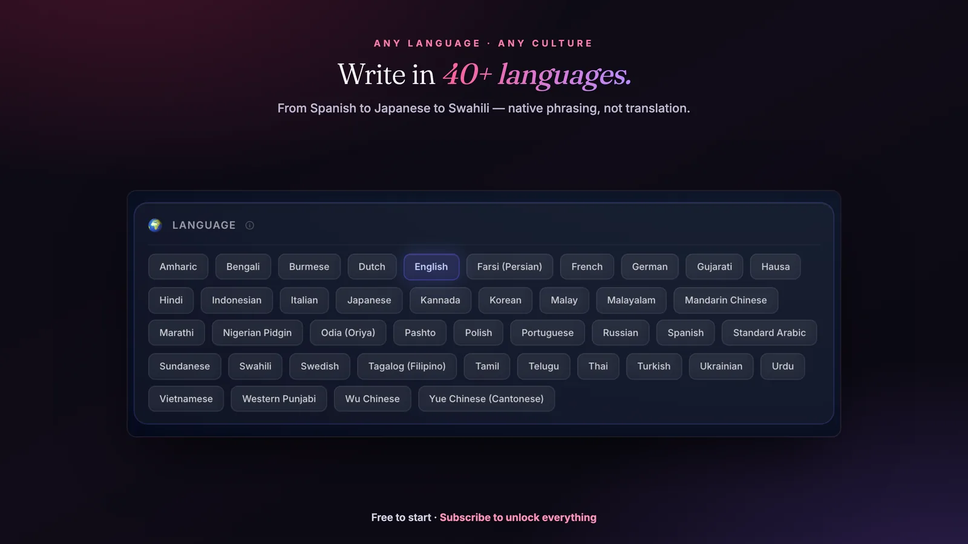Click the 'Write in 40+ languages.' headline
The height and width of the screenshot is (544, 968).
click(x=484, y=75)
